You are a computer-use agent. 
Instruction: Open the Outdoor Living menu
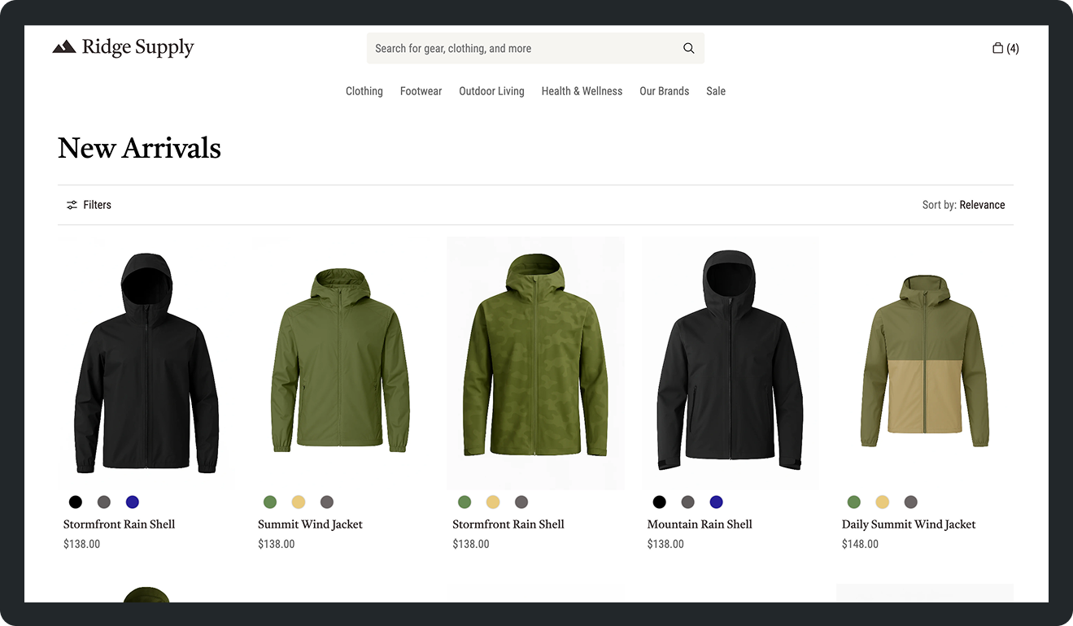click(x=491, y=91)
